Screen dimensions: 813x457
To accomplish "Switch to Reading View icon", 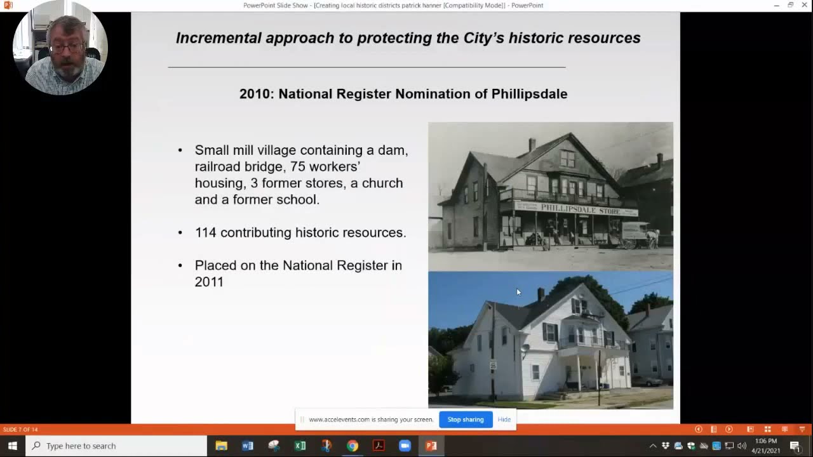I will [x=784, y=430].
